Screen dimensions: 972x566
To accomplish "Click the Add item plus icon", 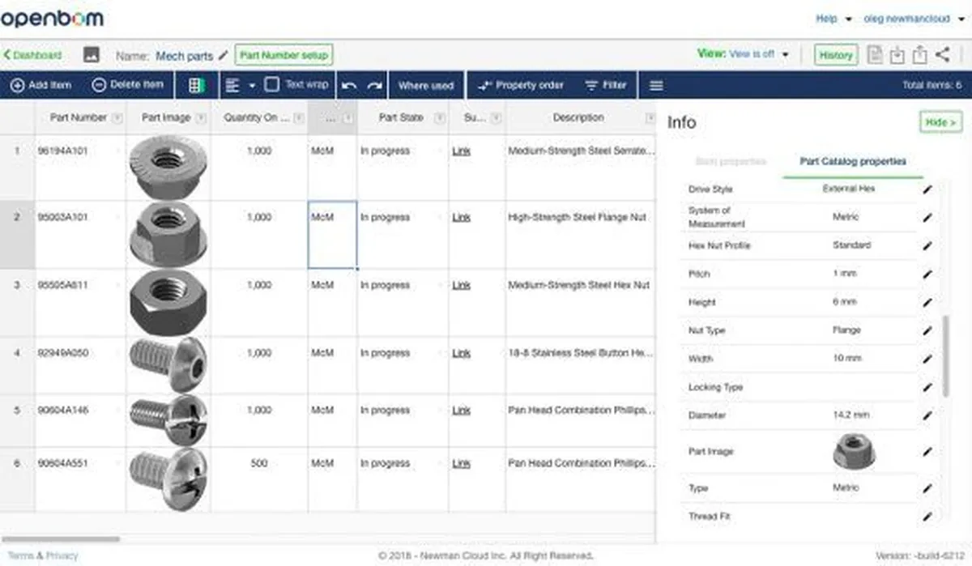I will (17, 85).
